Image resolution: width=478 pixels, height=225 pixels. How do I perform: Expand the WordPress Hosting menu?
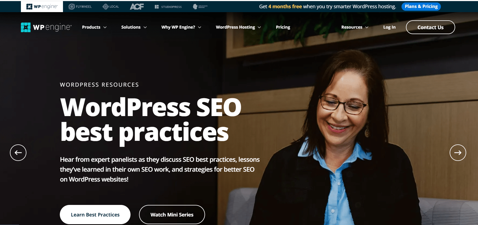238,27
